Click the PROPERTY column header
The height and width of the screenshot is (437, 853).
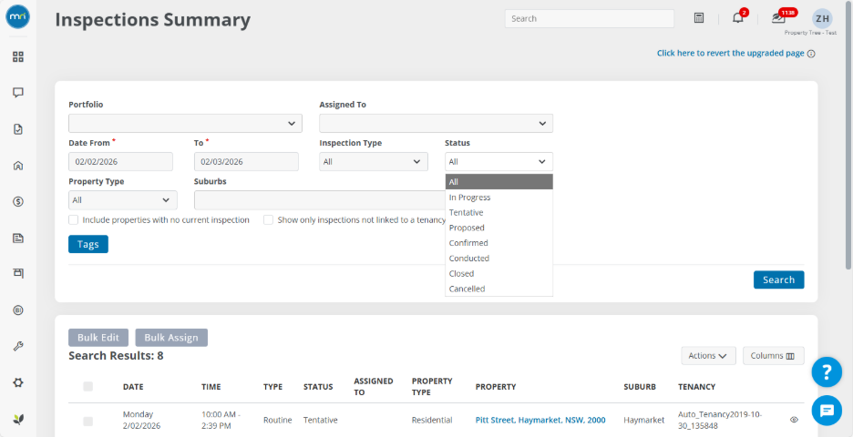point(496,387)
